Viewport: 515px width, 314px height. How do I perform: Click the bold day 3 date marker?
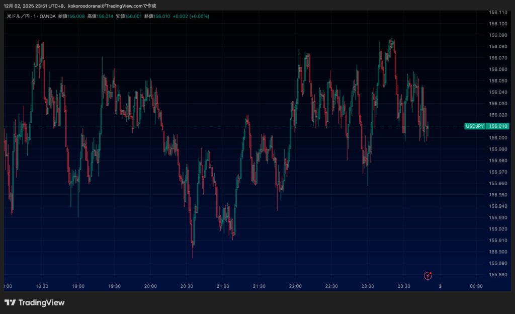[440, 286]
